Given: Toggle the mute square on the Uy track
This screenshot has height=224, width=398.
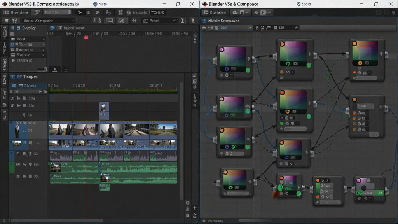Looking at the screenshot, I should coord(30,176).
